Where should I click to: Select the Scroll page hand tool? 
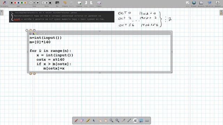(x=106, y=120)
